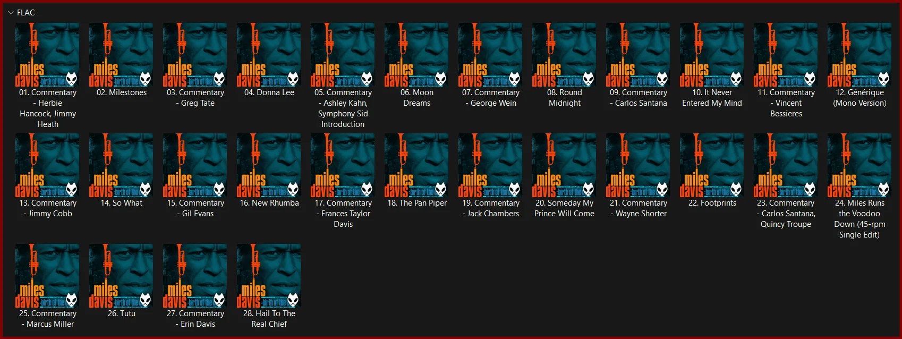Click the file name '04. Donna Lee'
Image resolution: width=902 pixels, height=339 pixels.
pyautogui.click(x=269, y=92)
